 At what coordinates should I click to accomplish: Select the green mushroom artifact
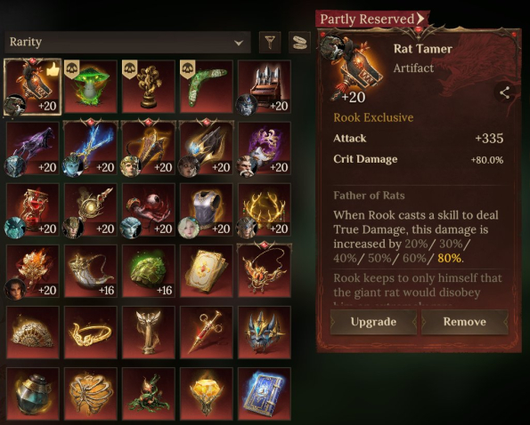91,86
